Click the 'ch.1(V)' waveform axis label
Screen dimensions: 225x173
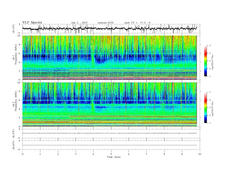point(14,29)
